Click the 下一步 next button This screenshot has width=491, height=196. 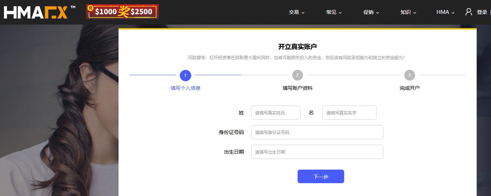pyautogui.click(x=321, y=176)
